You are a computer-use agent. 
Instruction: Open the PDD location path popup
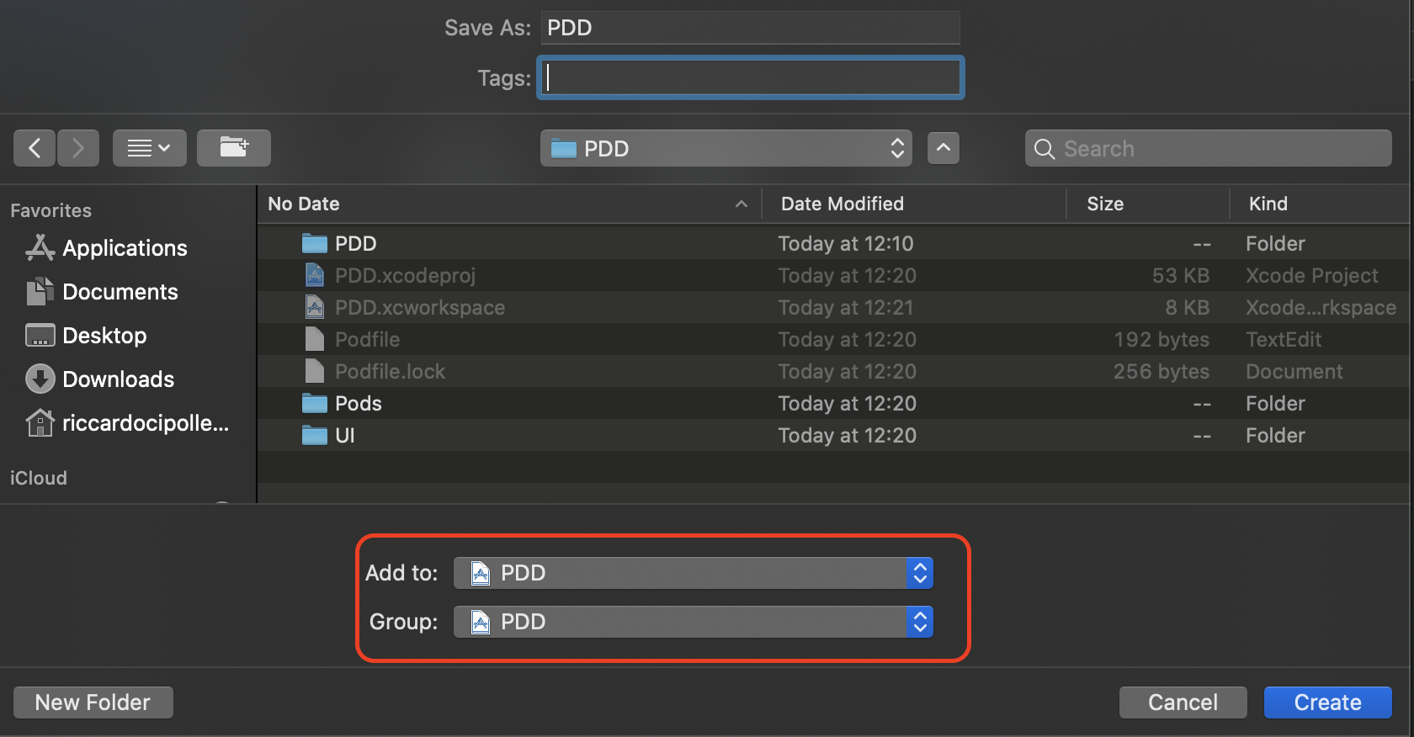coord(726,148)
